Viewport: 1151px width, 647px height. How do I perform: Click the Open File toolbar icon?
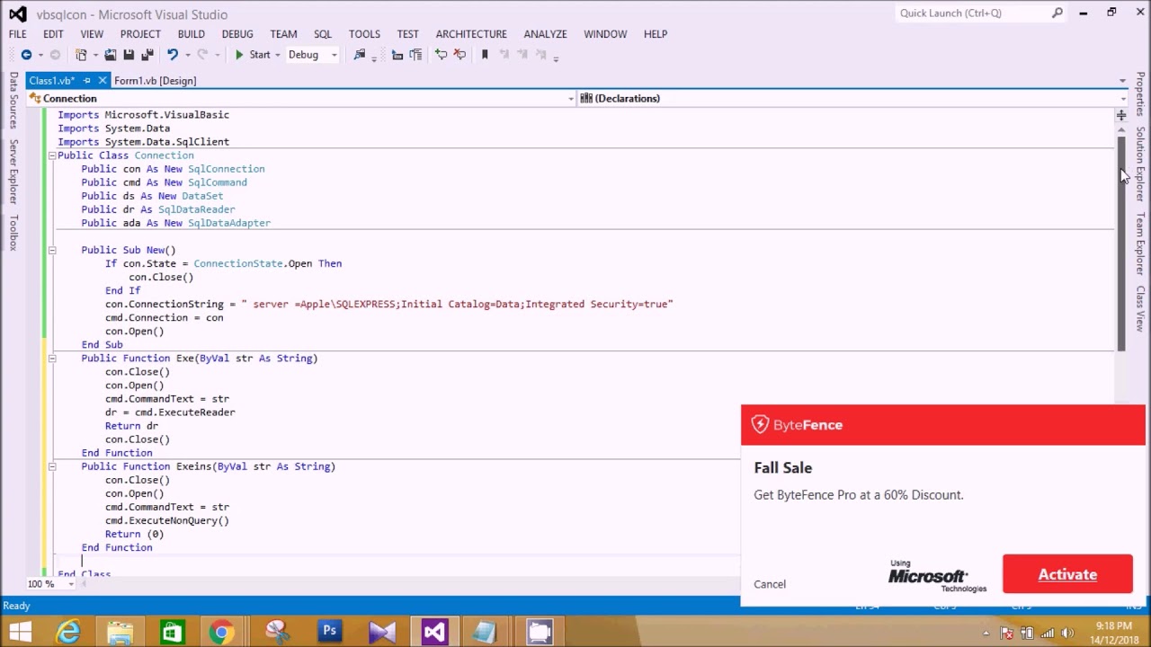point(110,55)
